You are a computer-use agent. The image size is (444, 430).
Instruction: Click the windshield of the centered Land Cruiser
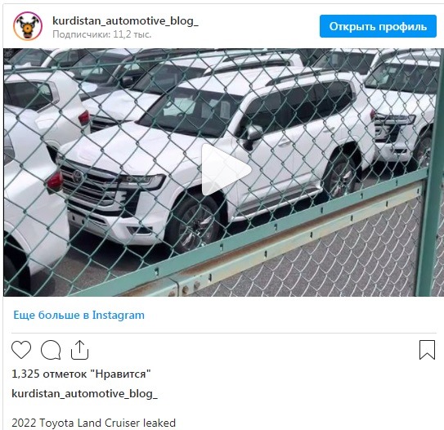click(x=189, y=112)
